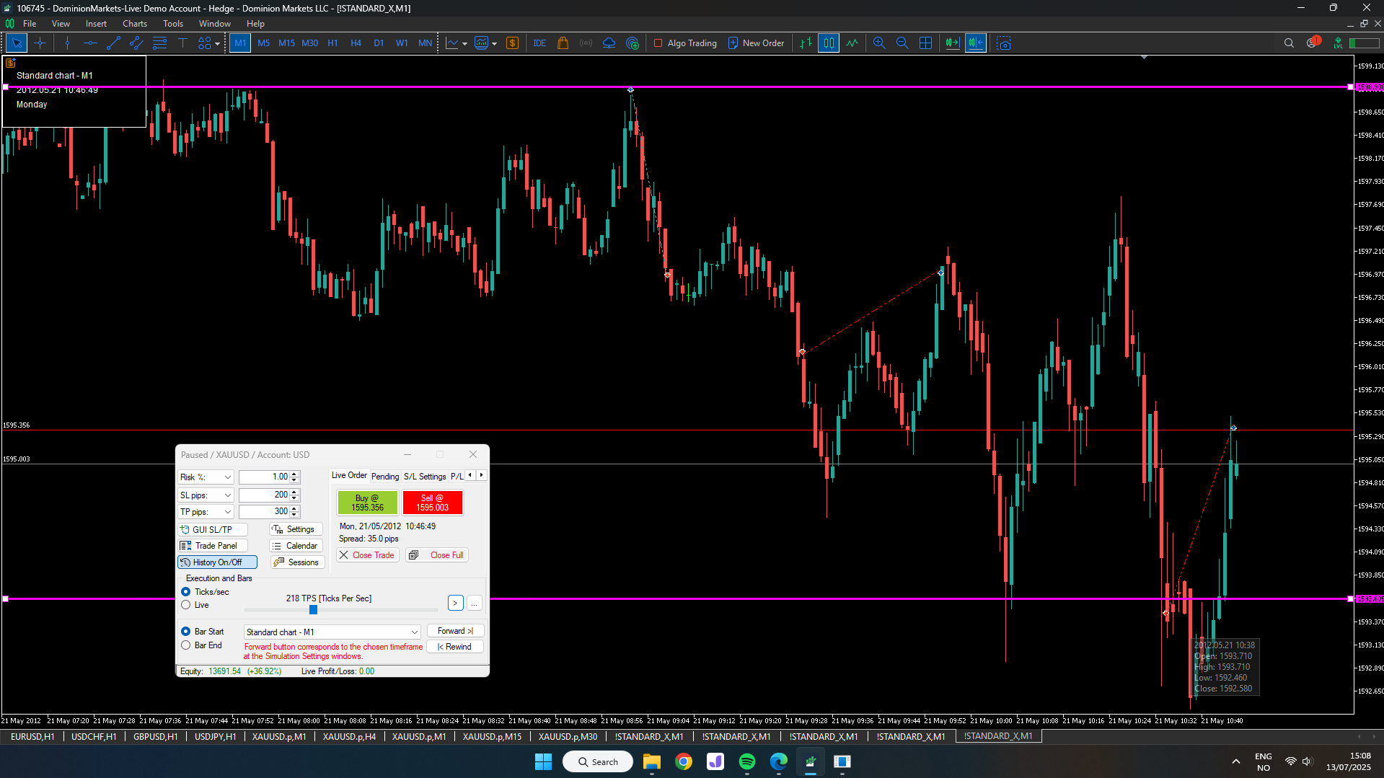Switch chart to D1 timeframe

379,43
